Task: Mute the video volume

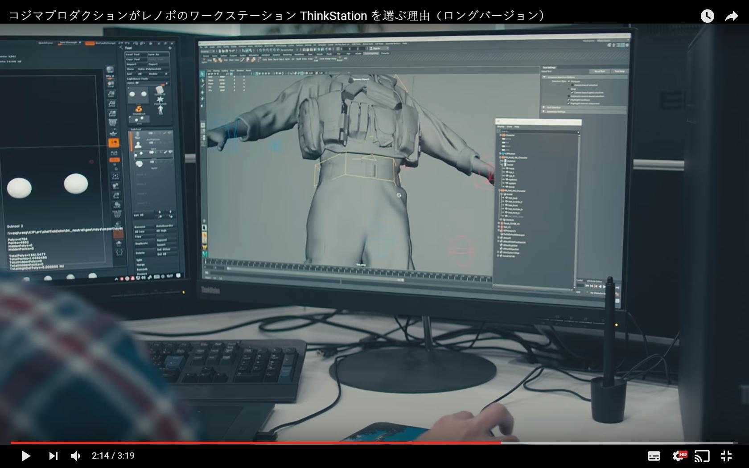Action: click(76, 456)
